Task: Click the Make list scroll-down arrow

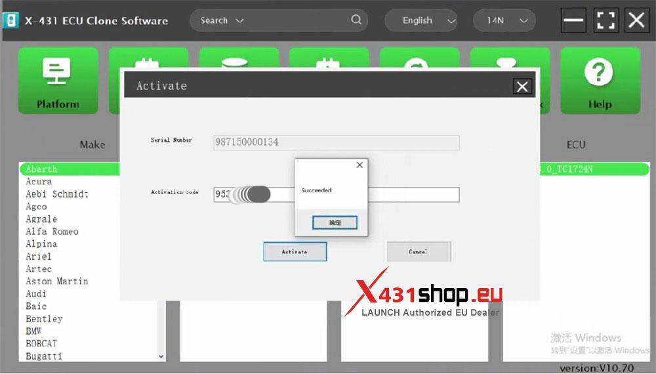Action: tap(161, 357)
